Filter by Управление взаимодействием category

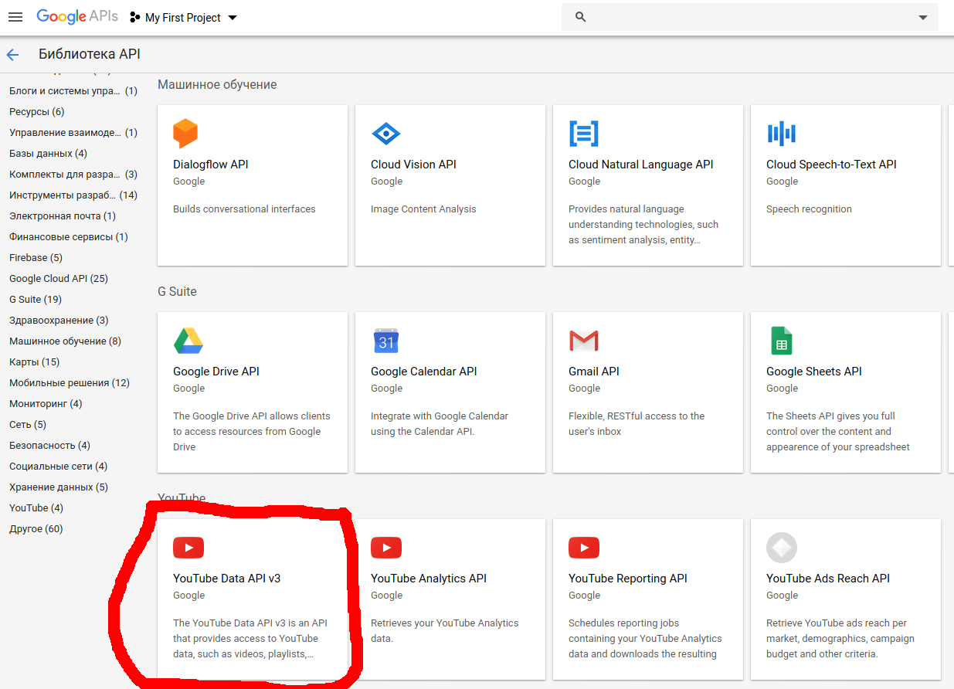[x=73, y=132]
